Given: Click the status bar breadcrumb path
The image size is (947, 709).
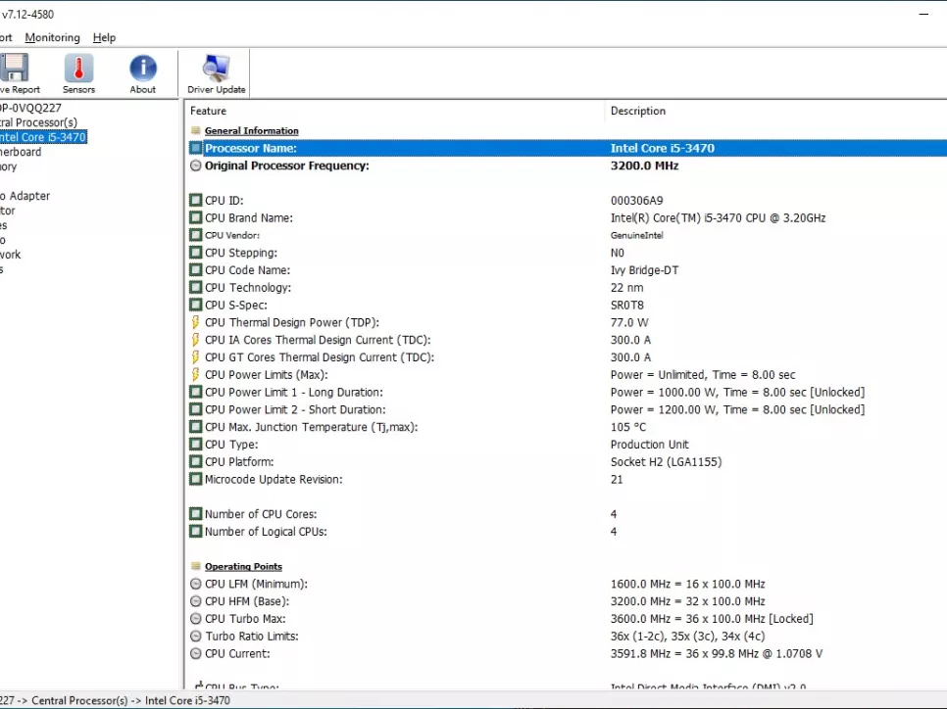Looking at the screenshot, I should (x=115, y=700).
